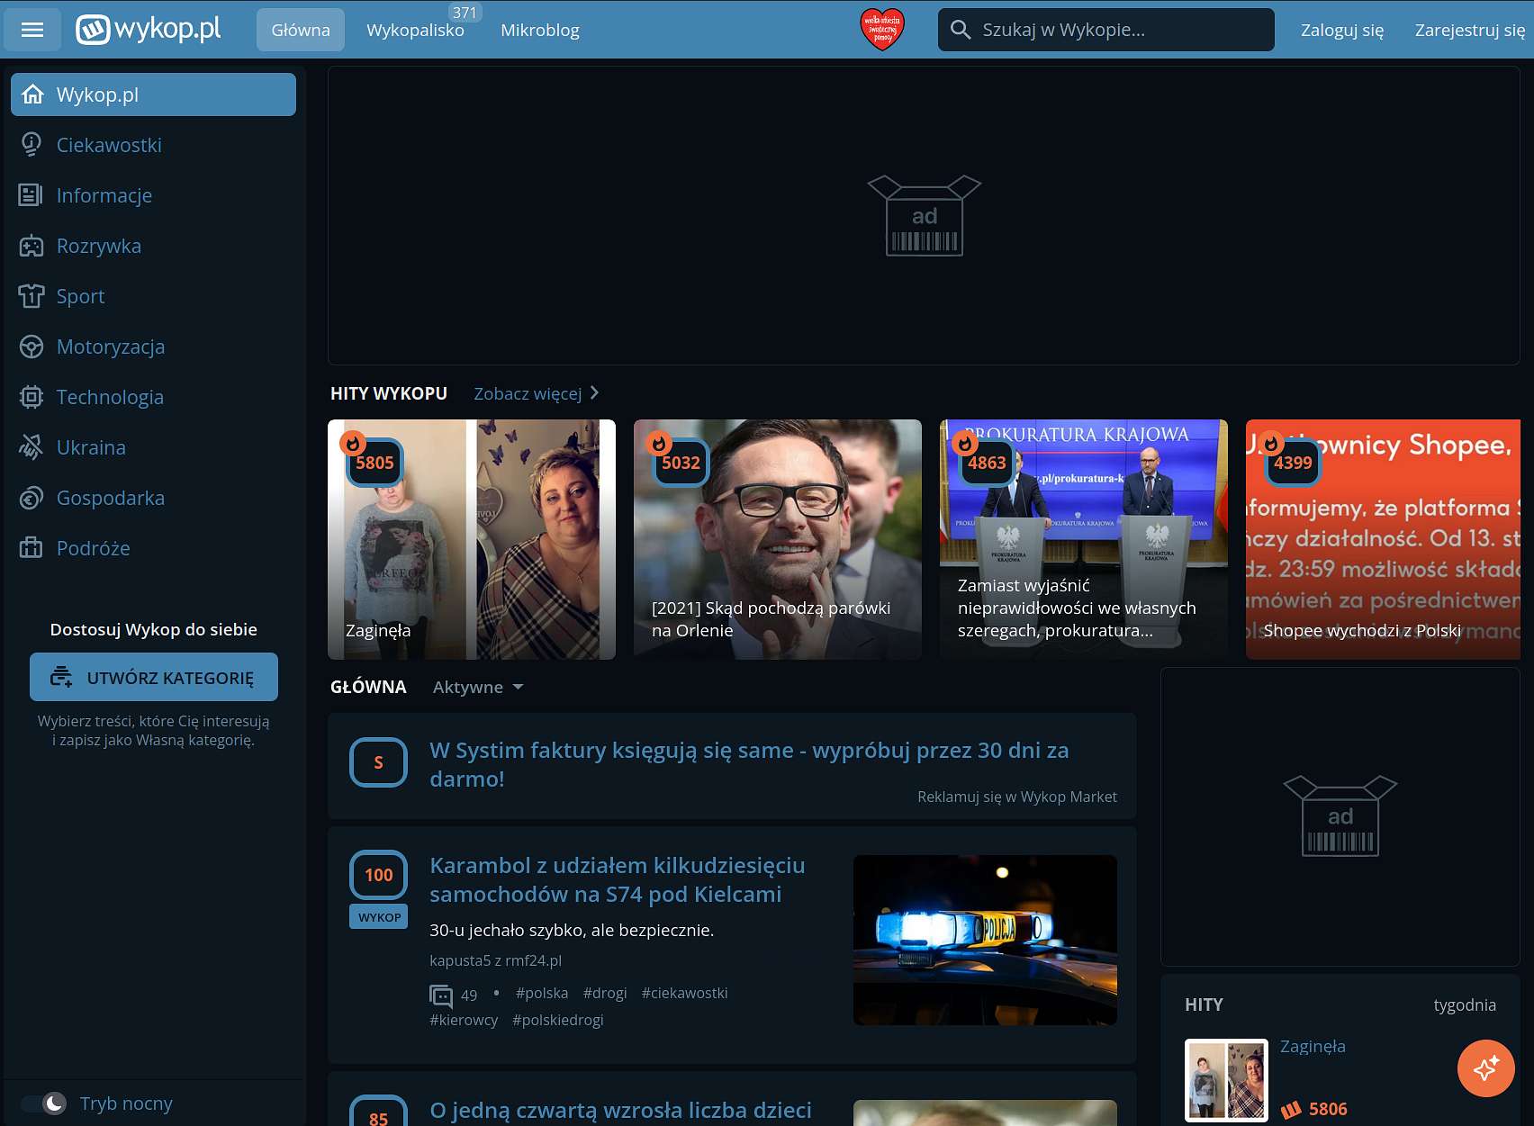Click the Rozrywka gamepad icon
Screen dimensions: 1534x1126
pos(32,246)
